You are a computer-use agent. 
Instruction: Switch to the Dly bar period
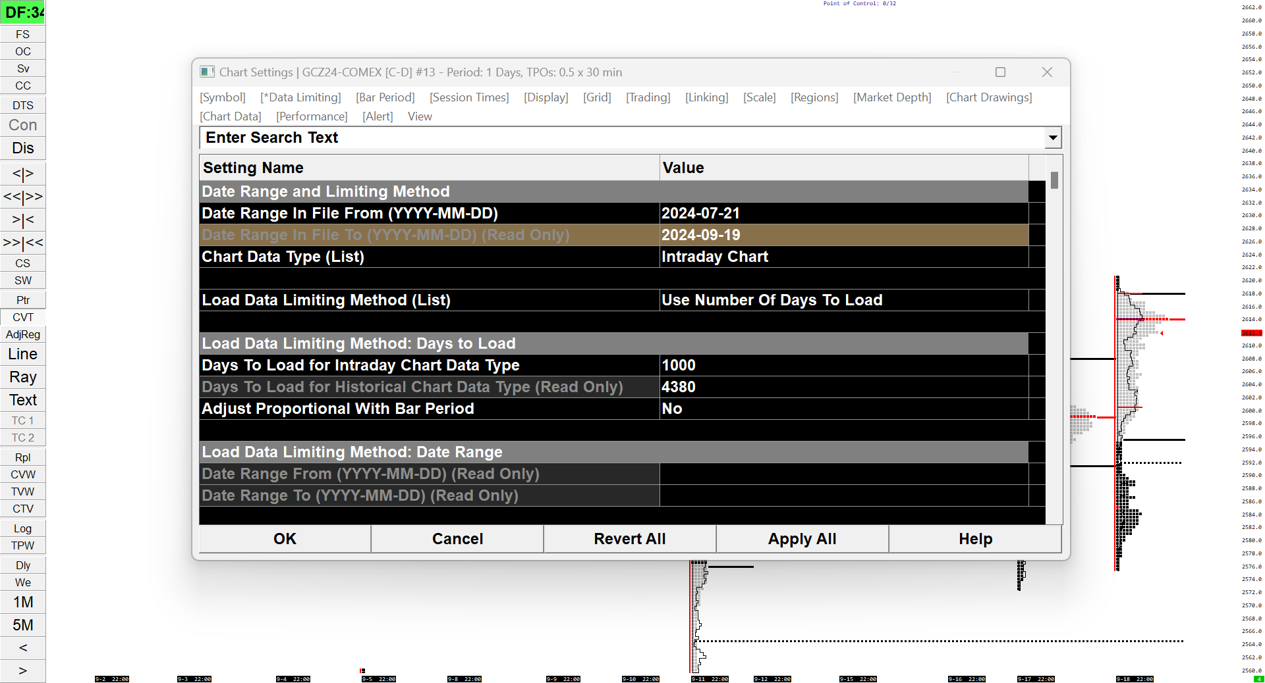click(x=22, y=565)
